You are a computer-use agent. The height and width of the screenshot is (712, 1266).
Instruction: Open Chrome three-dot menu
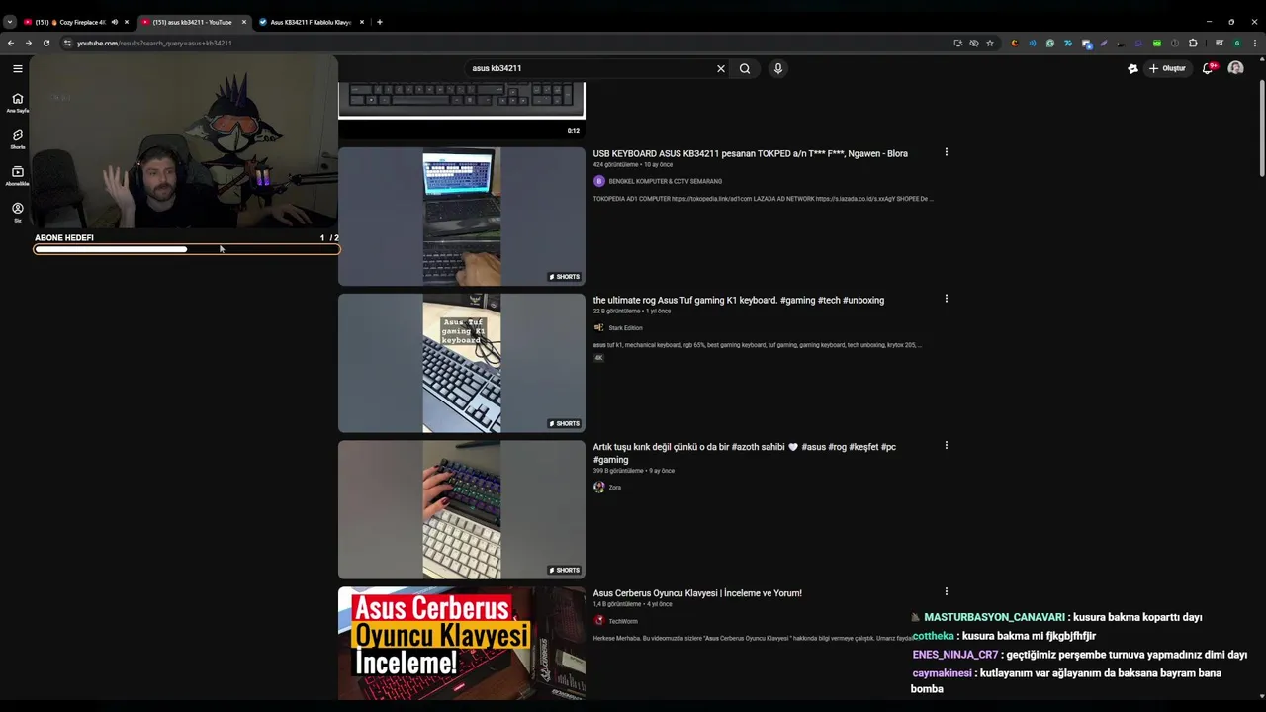1255,43
